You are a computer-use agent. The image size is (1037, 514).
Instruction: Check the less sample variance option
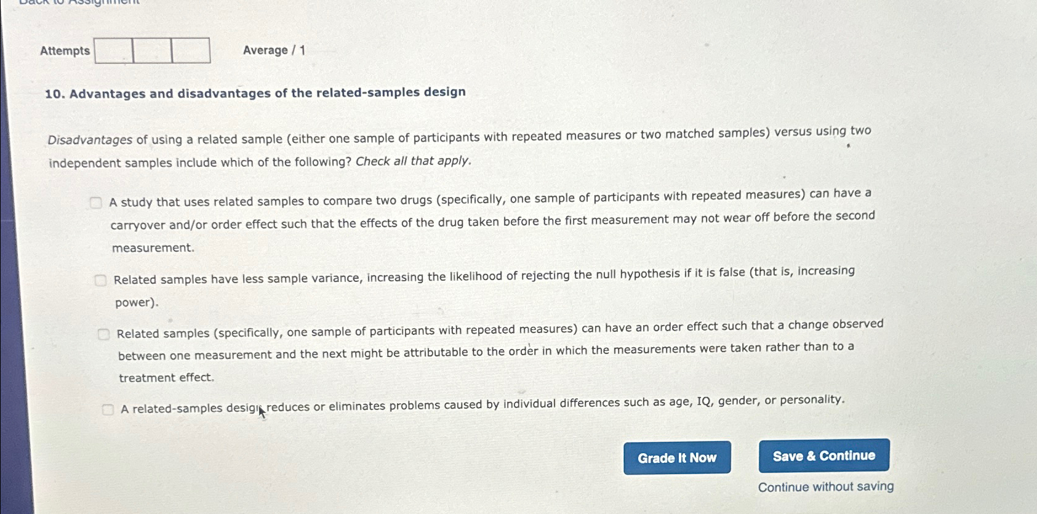coord(100,280)
